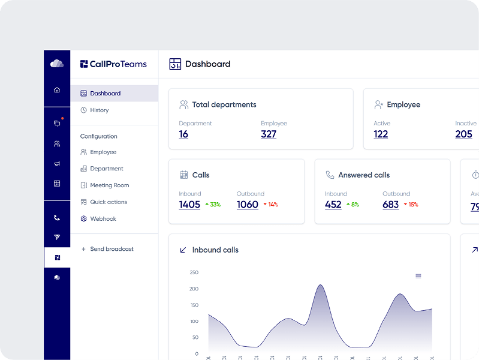This screenshot has height=360, width=479.
Task: Click the Employee count 327
Action: (x=269, y=134)
